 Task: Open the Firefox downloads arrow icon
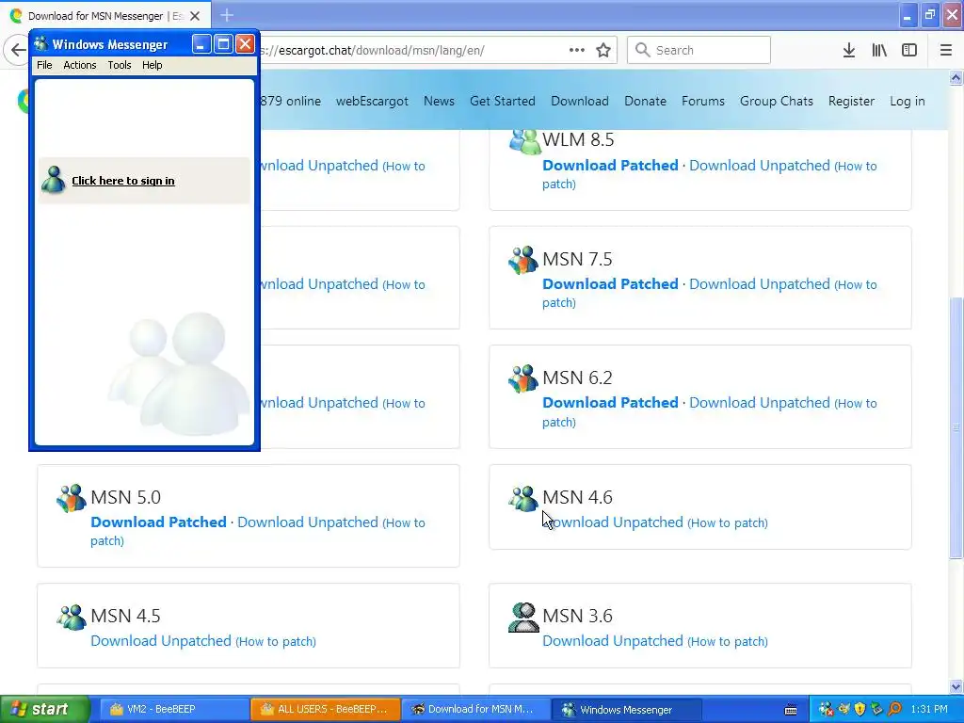click(x=849, y=51)
